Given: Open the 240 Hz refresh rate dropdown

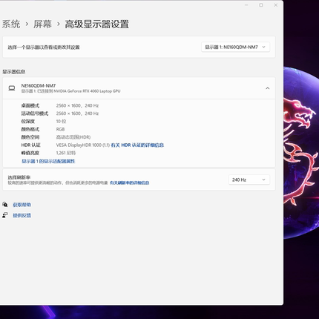Looking at the screenshot, I should tap(249, 180).
